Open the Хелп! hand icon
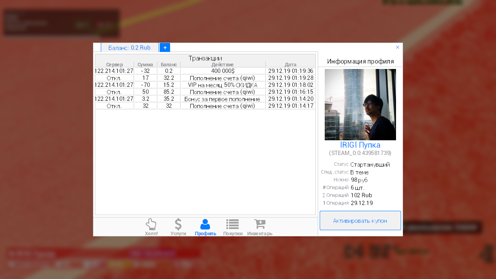 point(151,224)
